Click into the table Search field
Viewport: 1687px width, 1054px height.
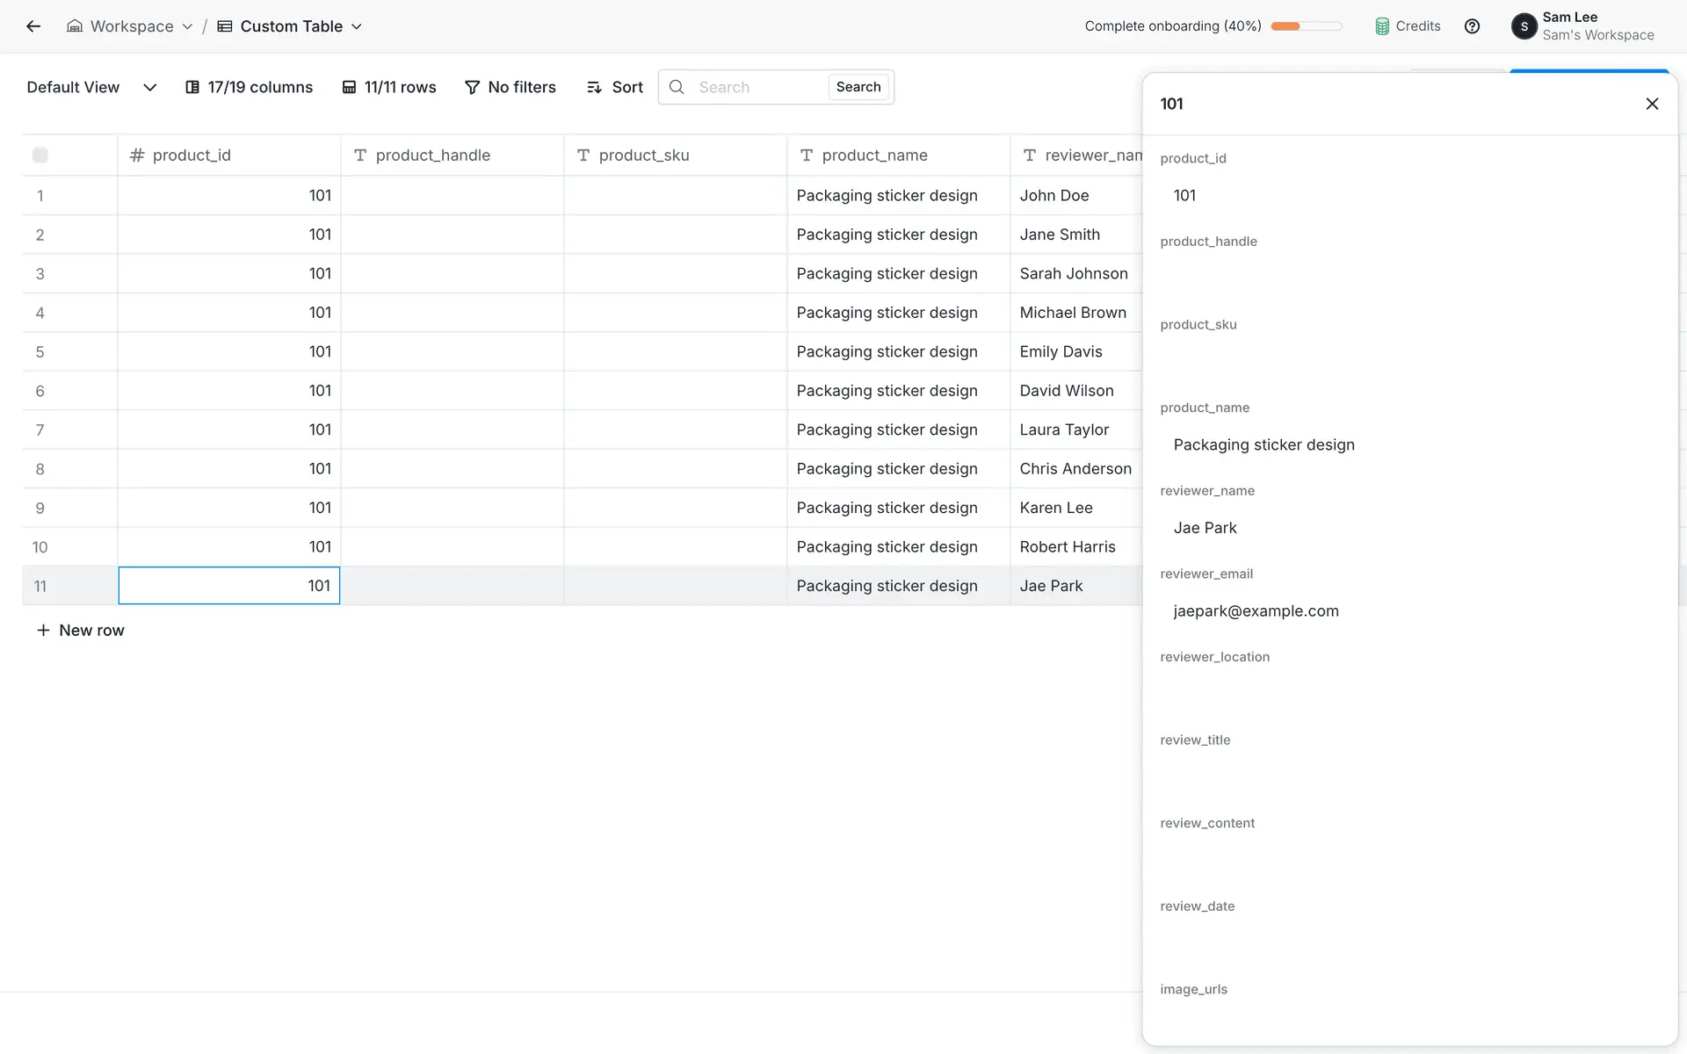pos(757,87)
